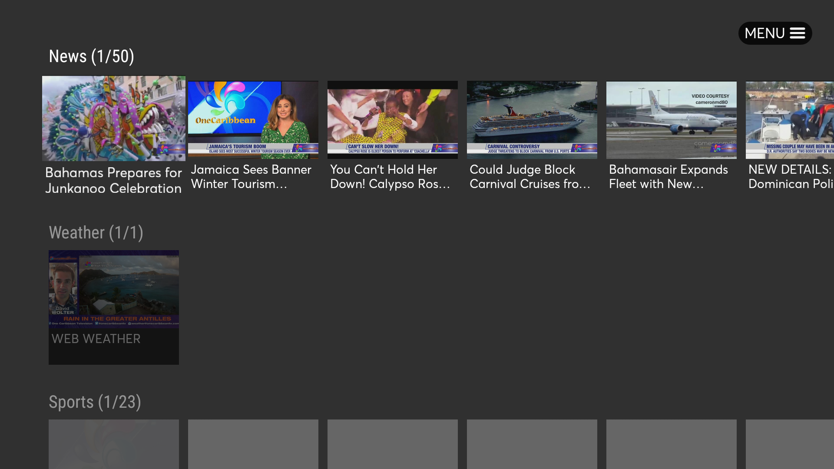
Task: Open the missing couple NEW DETAILS thumbnail
Action: coord(790,119)
